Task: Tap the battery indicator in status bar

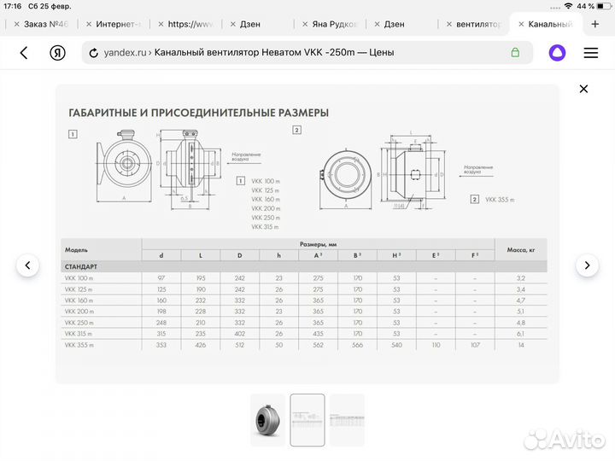Action: [603, 6]
